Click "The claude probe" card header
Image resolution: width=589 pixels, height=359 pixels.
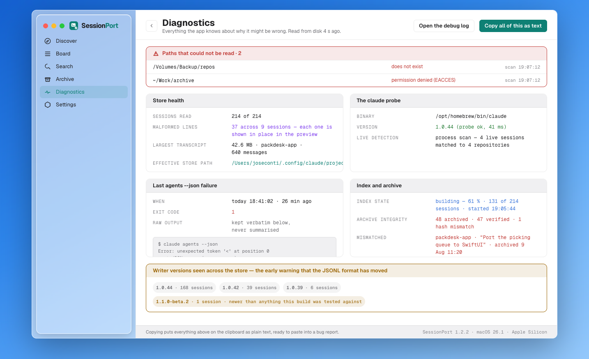449,101
